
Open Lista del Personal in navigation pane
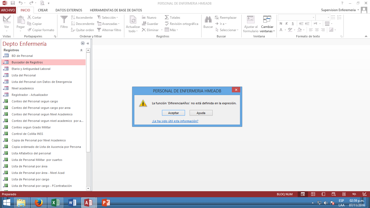click(x=24, y=75)
